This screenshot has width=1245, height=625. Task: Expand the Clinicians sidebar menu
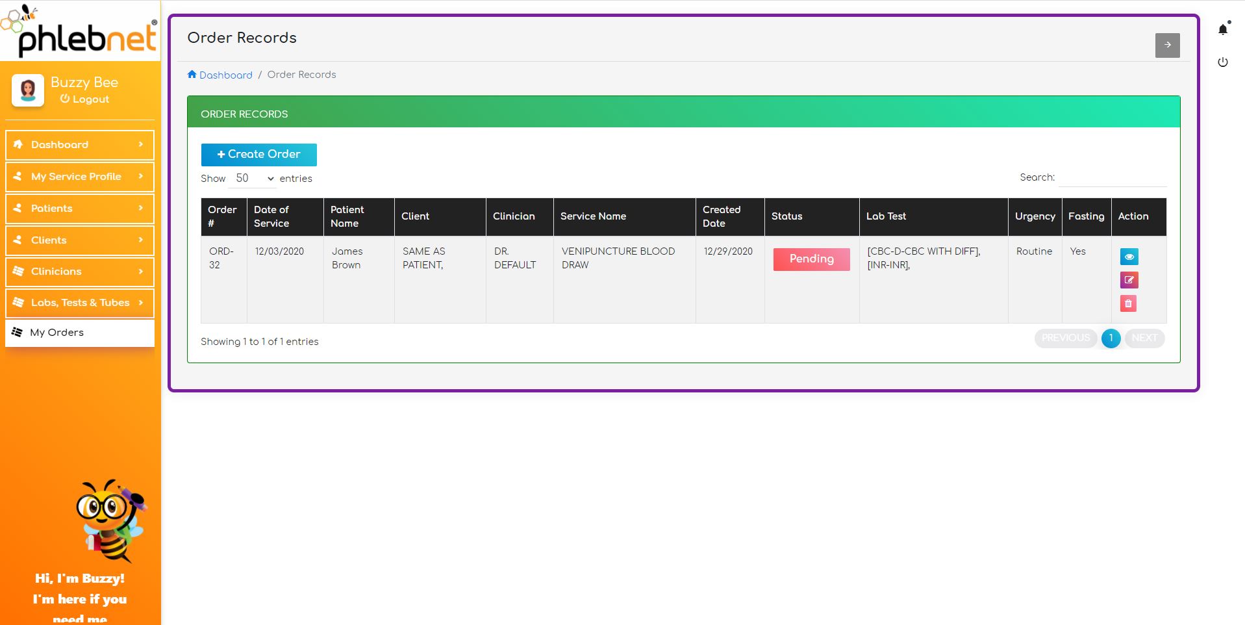(80, 272)
